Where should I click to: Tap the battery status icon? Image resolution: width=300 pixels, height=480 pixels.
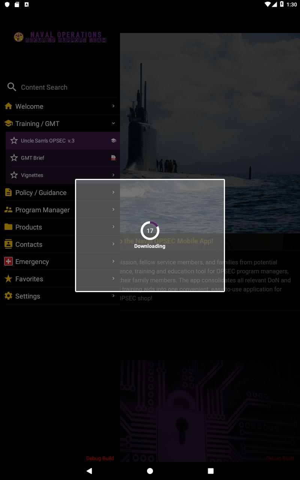click(282, 4)
